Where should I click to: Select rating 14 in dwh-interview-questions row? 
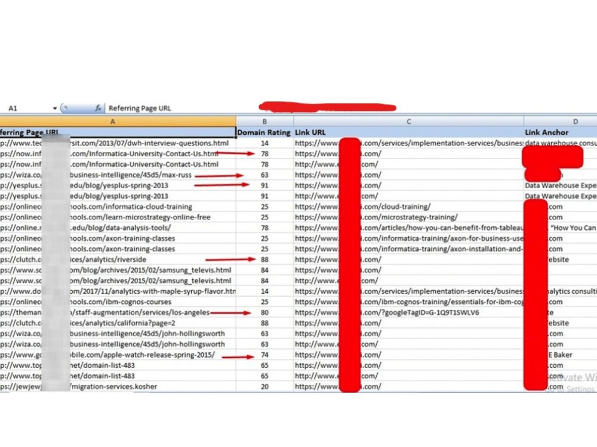coord(264,143)
